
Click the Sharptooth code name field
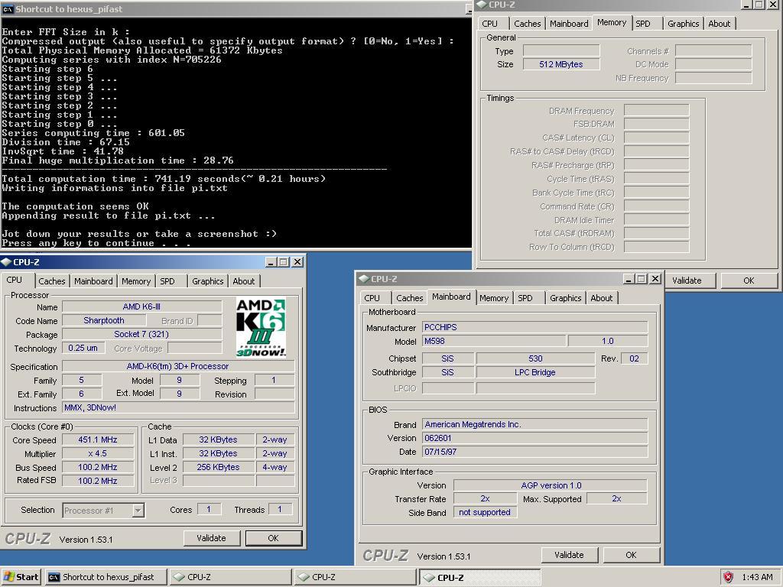click(104, 320)
